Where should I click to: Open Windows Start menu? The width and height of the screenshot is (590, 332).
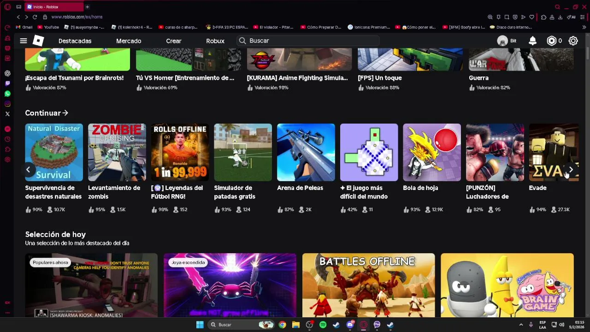(200, 325)
